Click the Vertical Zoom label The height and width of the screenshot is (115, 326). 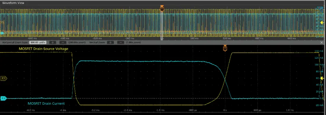coord(97,42)
